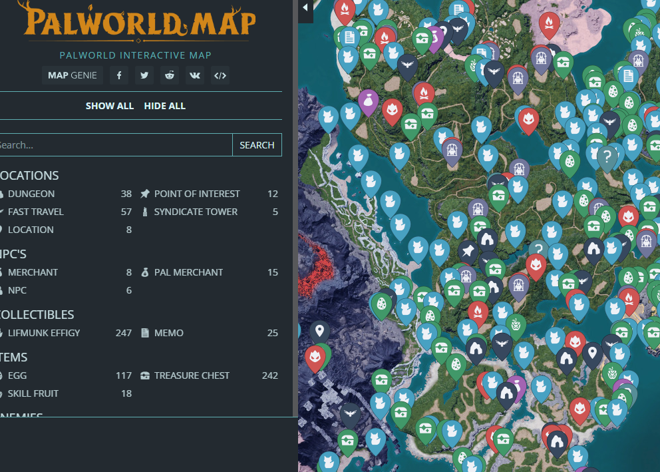Click the Twitter share icon

(144, 75)
